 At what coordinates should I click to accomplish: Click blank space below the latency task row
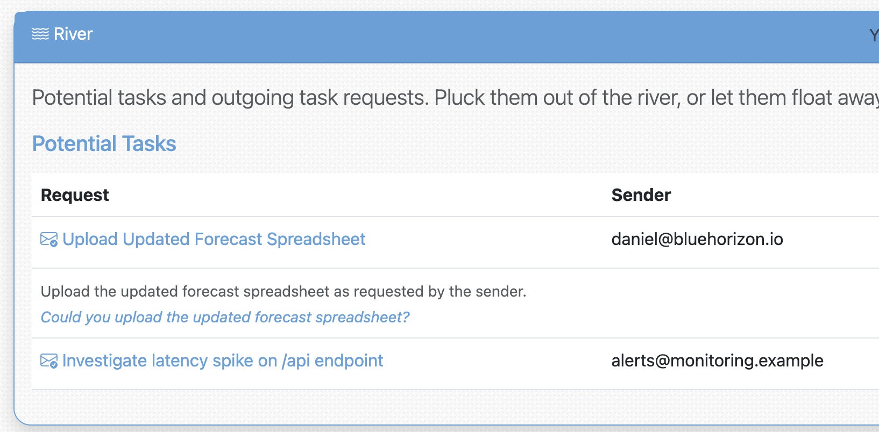(x=430, y=407)
